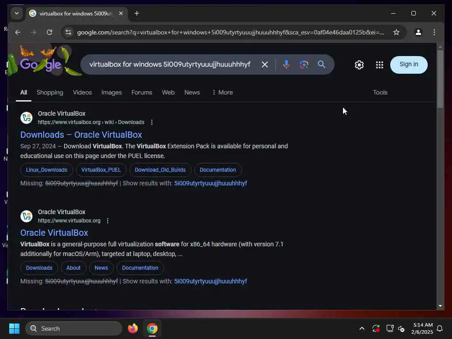Open Documentation chip under homepage result

[140, 268]
